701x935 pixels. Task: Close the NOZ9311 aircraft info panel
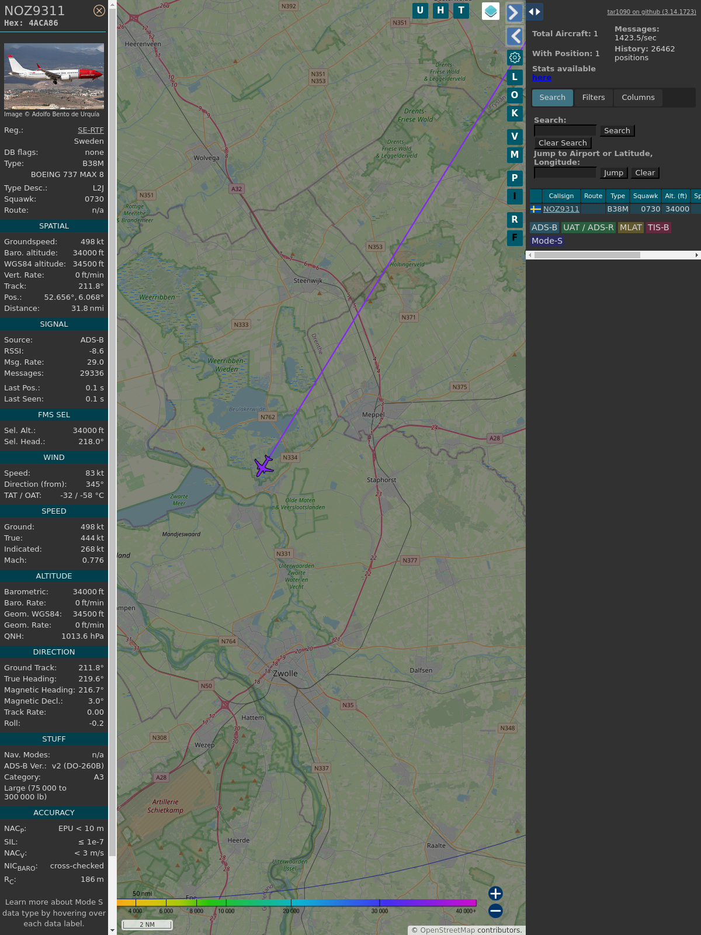pyautogui.click(x=99, y=11)
